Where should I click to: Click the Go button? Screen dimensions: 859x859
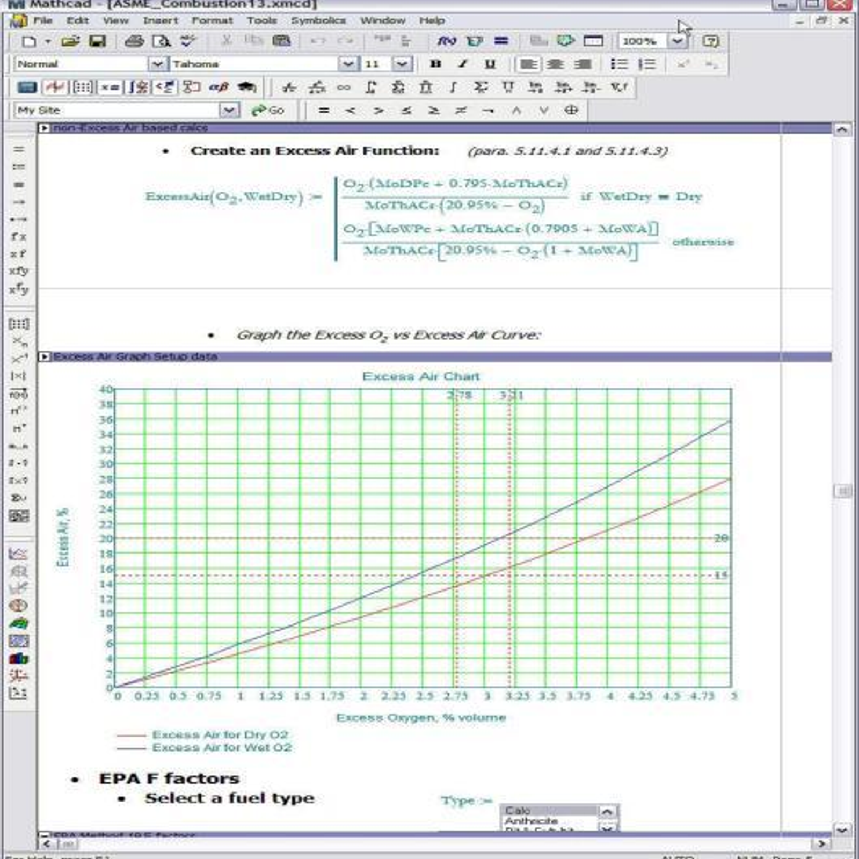click(x=268, y=110)
